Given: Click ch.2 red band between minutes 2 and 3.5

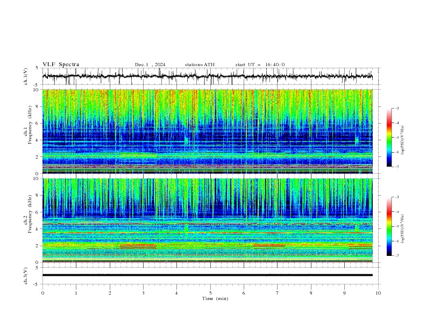Looking at the screenshot, I should pyautogui.click(x=138, y=246).
